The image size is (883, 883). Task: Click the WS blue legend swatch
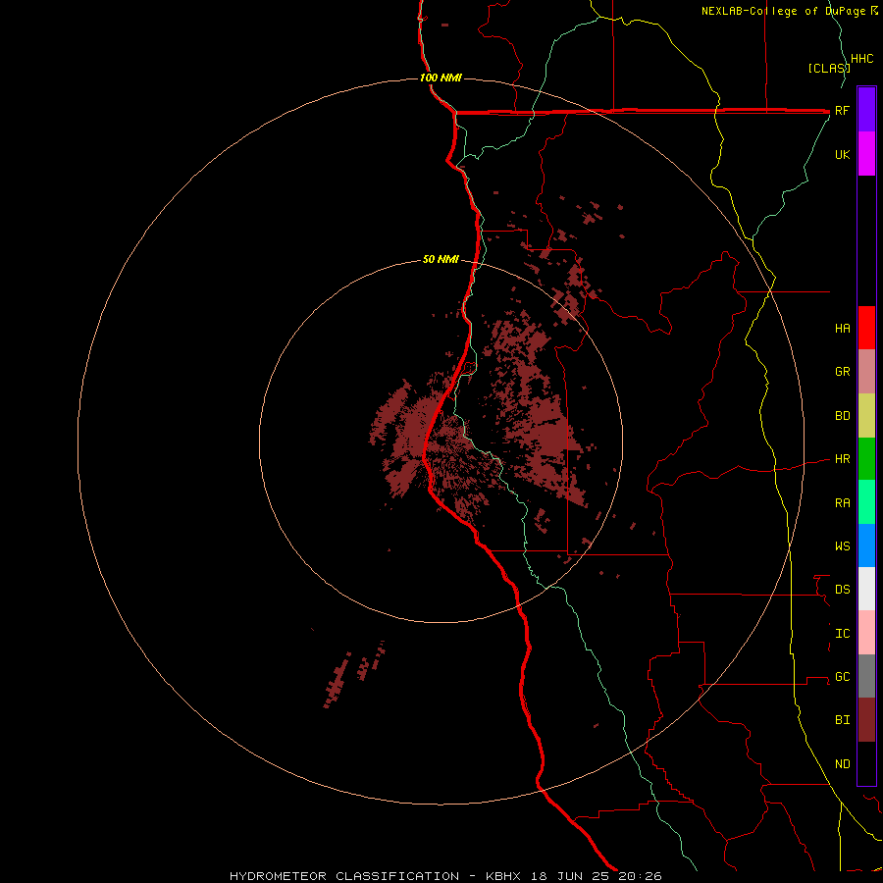pos(866,545)
